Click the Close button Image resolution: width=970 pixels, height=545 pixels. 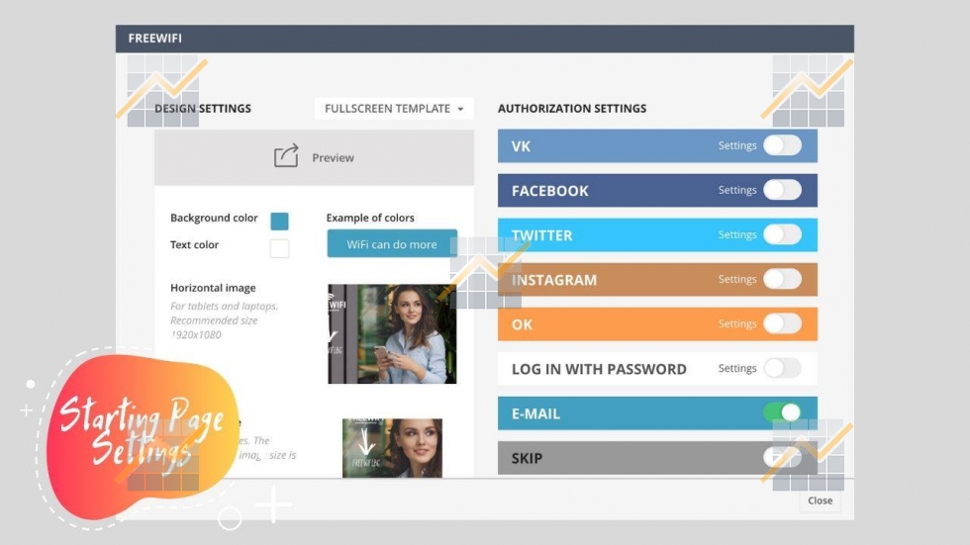820,500
